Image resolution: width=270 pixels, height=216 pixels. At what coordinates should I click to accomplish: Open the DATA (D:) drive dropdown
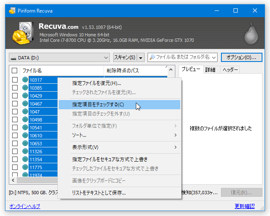[106, 58]
